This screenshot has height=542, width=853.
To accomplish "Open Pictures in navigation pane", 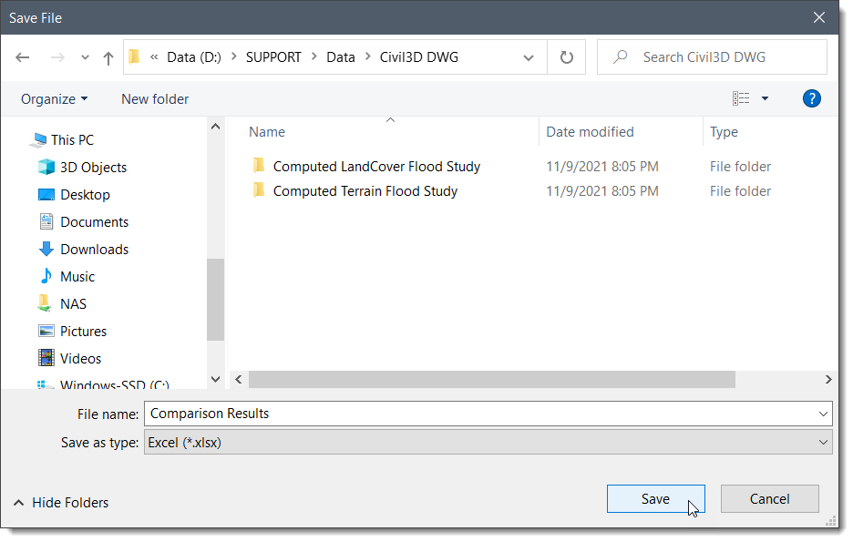I will pyautogui.click(x=83, y=331).
